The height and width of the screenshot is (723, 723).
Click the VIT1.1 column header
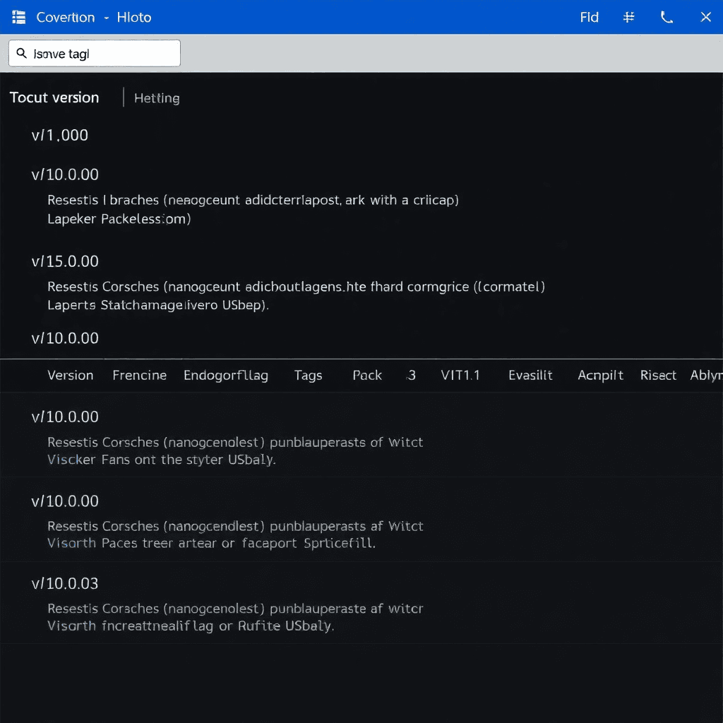pyautogui.click(x=460, y=376)
